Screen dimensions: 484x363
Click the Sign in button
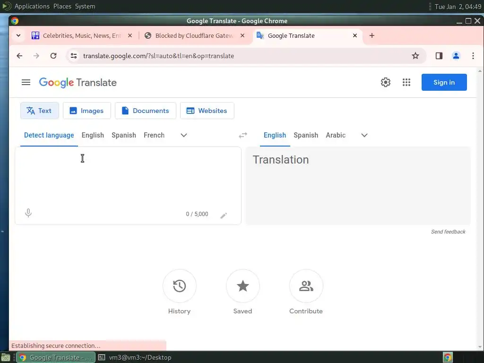point(444,82)
